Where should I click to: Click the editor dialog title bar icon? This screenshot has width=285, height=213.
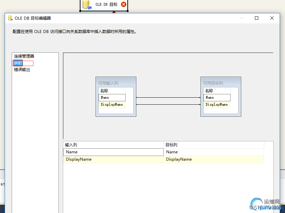click(x=10, y=18)
